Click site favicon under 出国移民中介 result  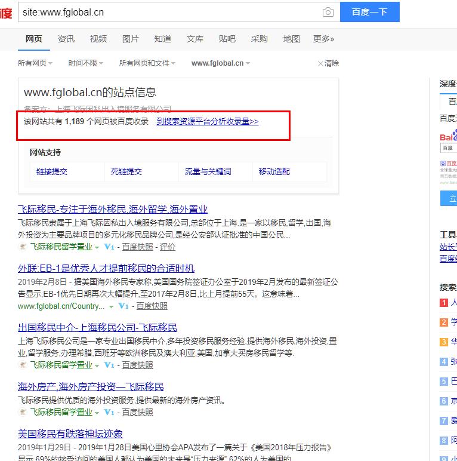coord(22,365)
